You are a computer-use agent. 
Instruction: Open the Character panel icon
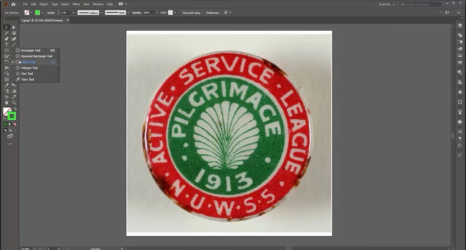tap(460, 132)
